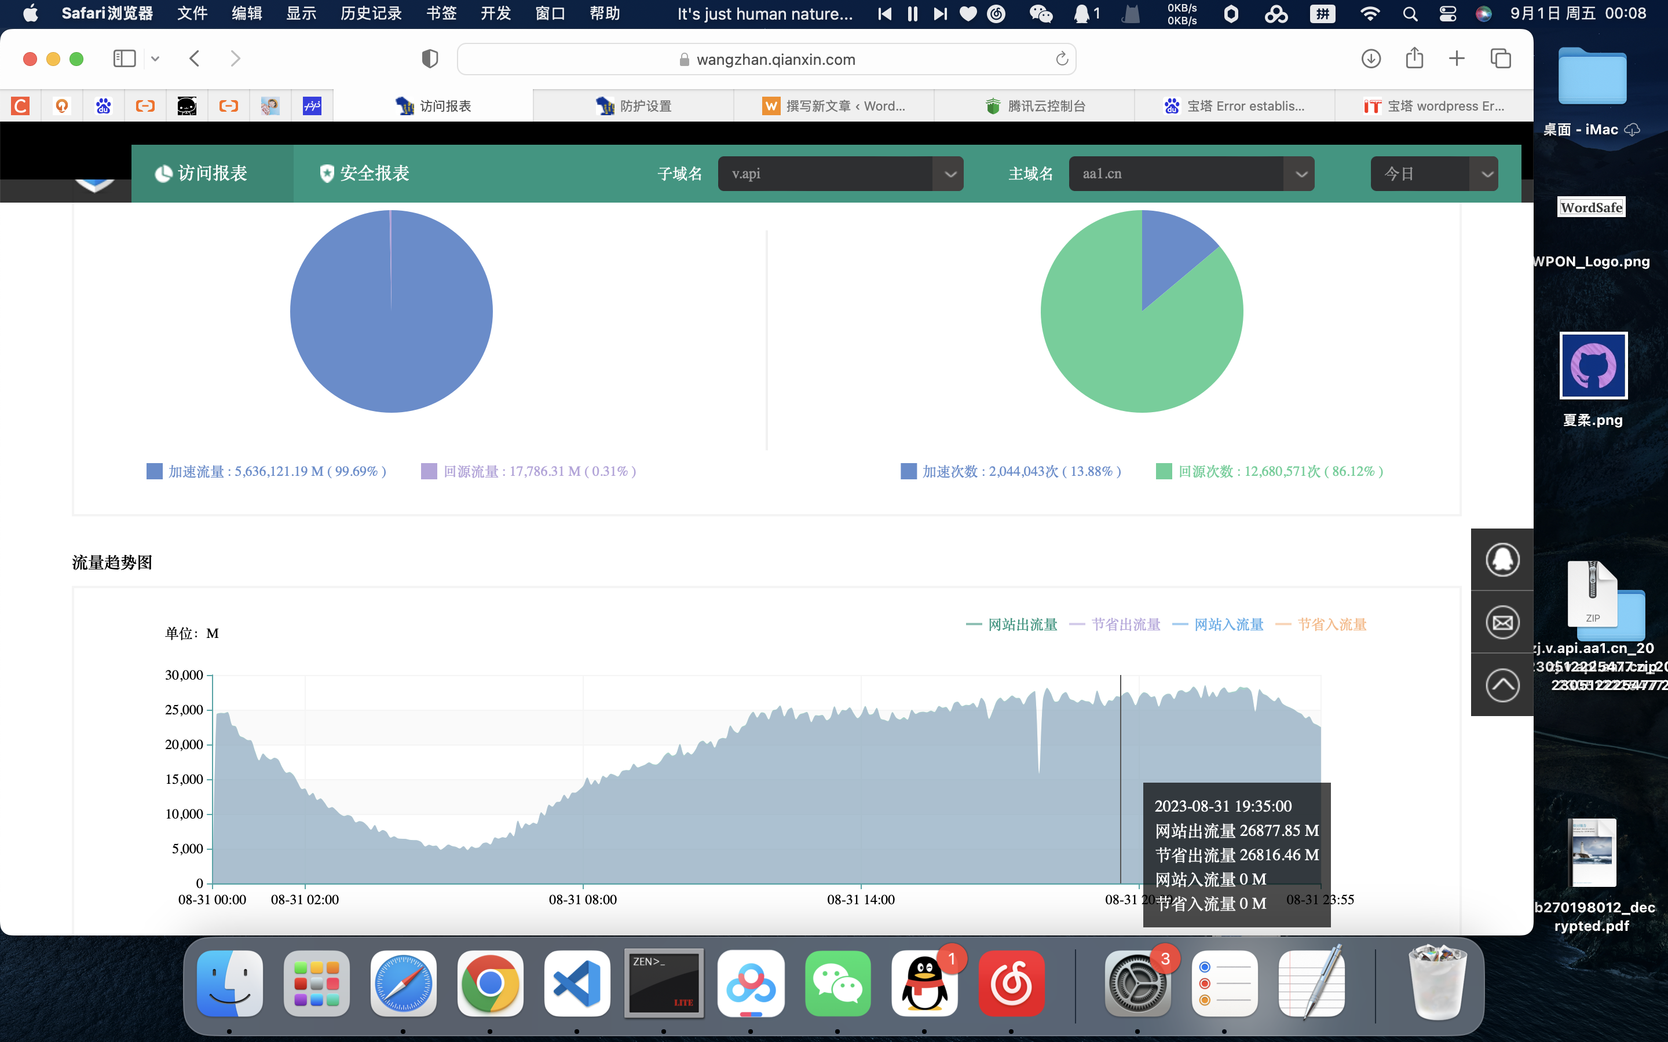Open a new tab with plus button
The image size is (1668, 1042).
(1457, 58)
